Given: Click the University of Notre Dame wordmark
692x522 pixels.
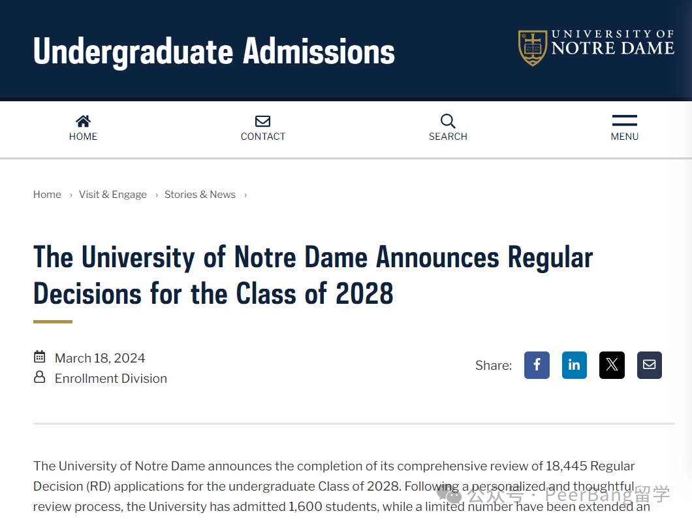Looking at the screenshot, I should pos(612,43).
